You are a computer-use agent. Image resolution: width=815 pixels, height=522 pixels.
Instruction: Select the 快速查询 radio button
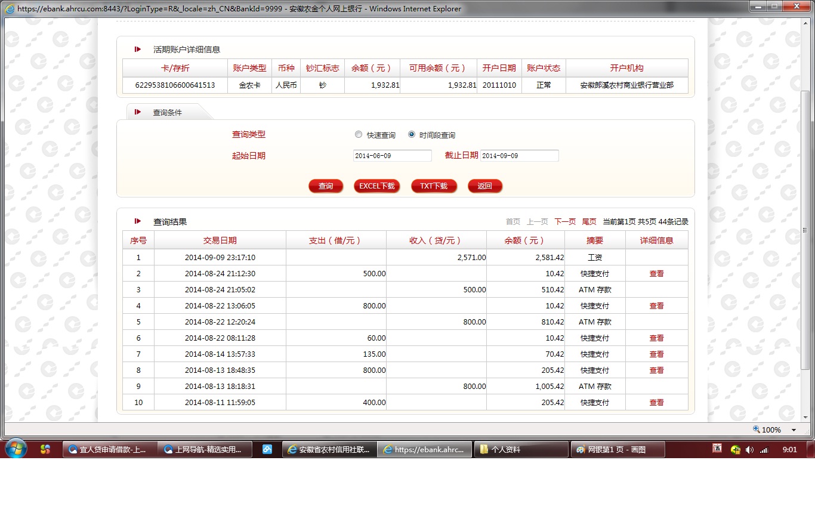pyautogui.click(x=359, y=135)
